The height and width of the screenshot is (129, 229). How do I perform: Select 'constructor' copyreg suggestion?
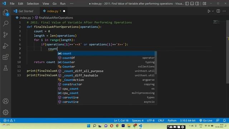click(106, 84)
